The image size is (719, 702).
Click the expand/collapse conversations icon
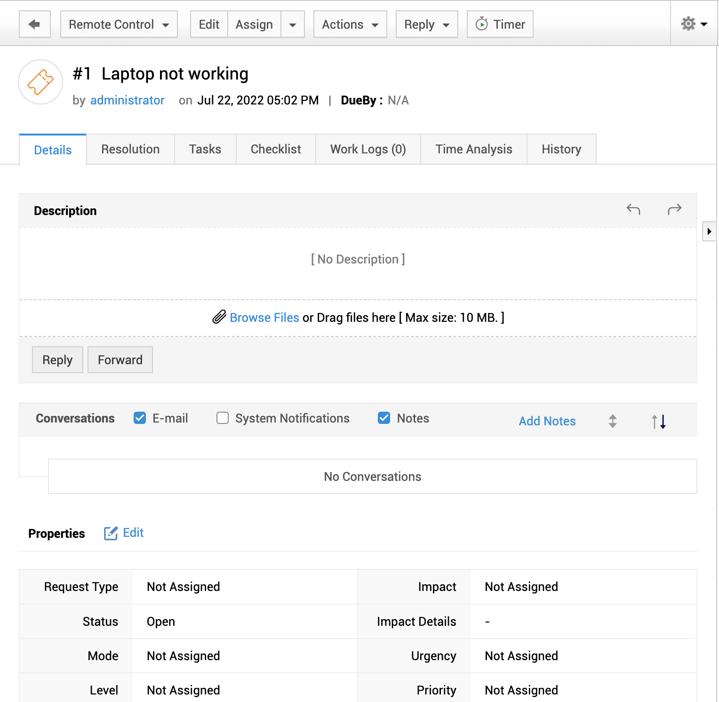(x=612, y=421)
